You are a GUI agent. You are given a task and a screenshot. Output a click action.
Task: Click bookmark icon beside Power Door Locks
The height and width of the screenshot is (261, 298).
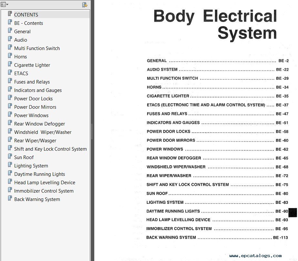(x=10, y=98)
